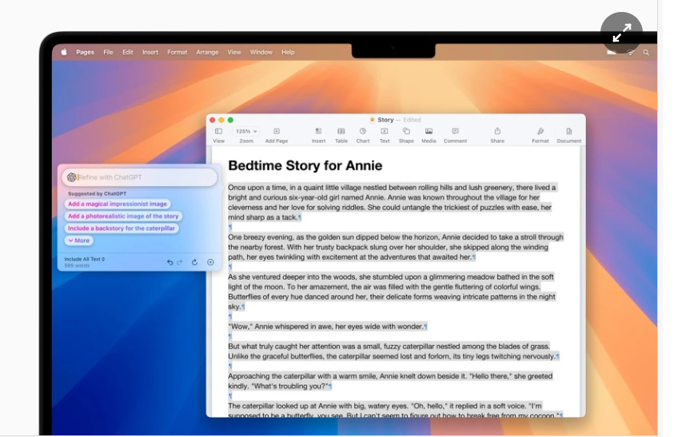Click the Media toolbar icon
The image size is (674, 437).
pyautogui.click(x=429, y=132)
